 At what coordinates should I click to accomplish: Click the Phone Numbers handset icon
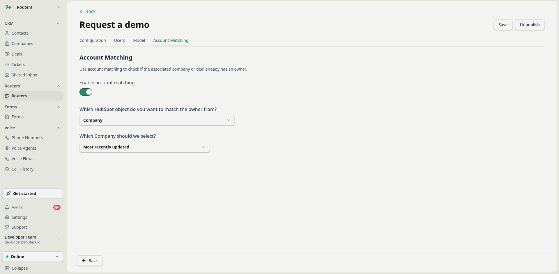coord(7,138)
